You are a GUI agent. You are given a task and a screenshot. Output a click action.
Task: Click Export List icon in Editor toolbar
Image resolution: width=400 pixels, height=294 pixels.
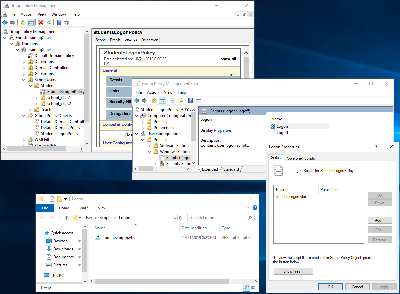(180, 100)
